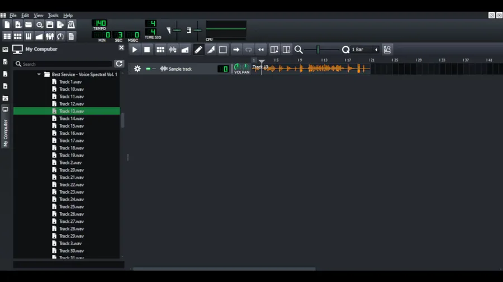Open My Home sidebar tab
503x282 pixels.
pos(6,98)
